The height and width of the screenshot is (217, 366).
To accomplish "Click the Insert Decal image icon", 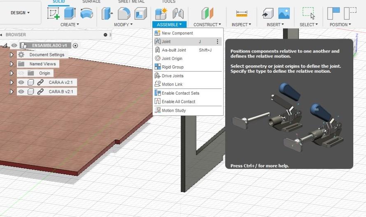I will (284, 14).
